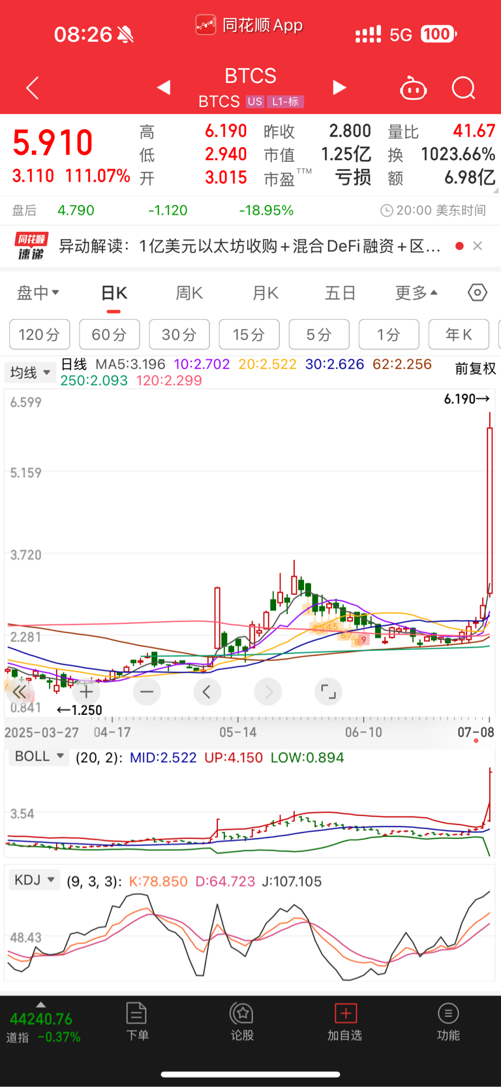501x1087 pixels.
Task: Choose the 1分 period button
Action: [389, 335]
